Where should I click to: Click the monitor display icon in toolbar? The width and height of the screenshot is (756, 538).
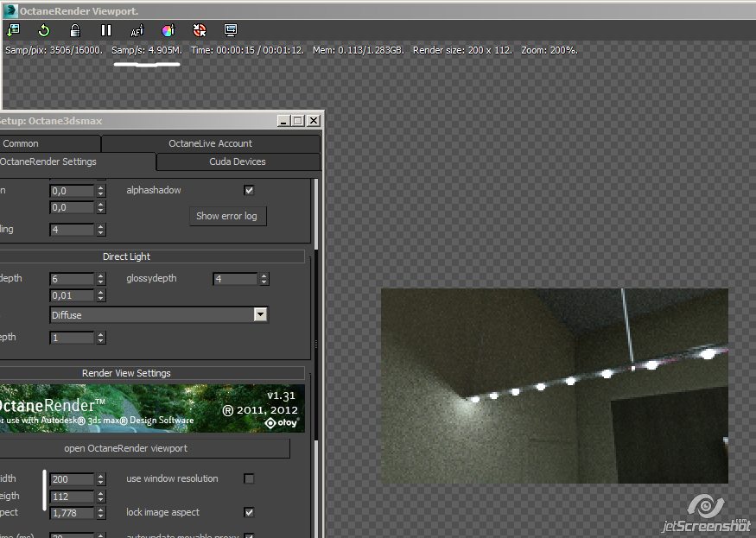coord(231,30)
